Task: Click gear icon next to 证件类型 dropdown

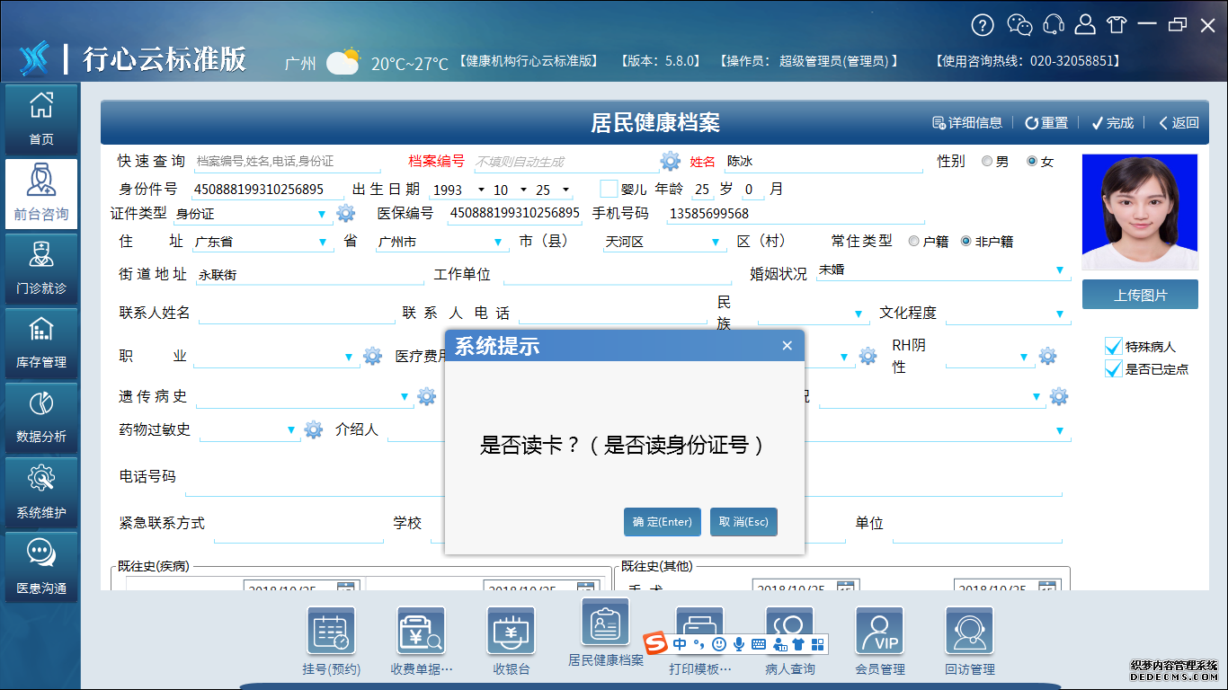Action: click(x=346, y=214)
